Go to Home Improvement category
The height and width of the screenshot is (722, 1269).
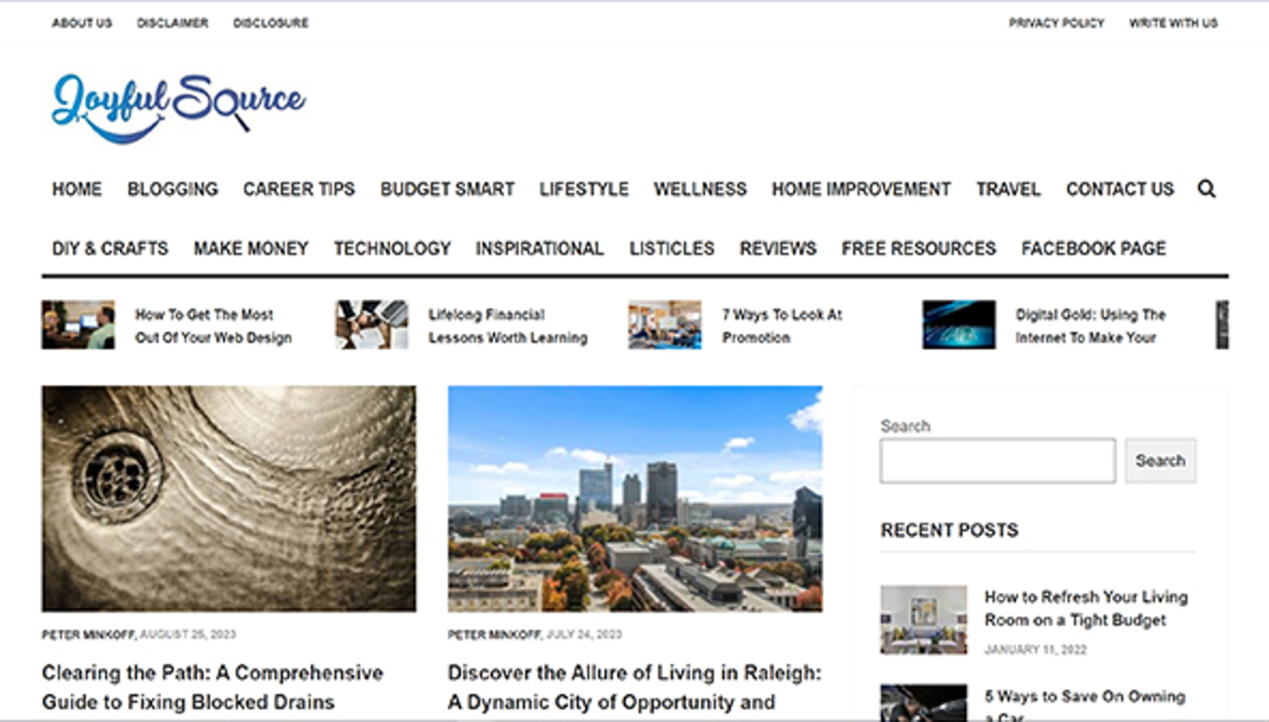click(x=861, y=189)
